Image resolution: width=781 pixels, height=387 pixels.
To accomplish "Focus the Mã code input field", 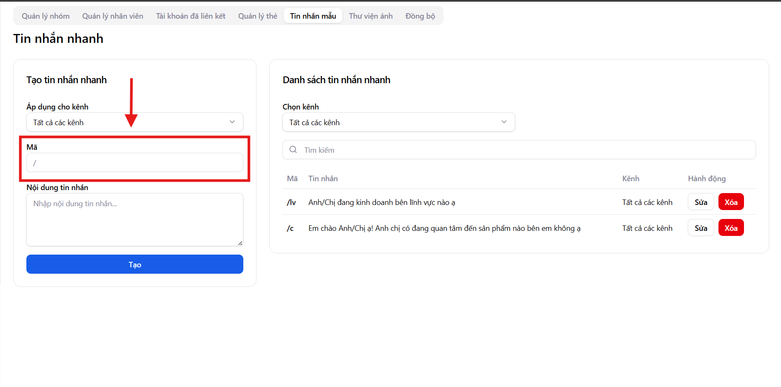I will click(135, 163).
